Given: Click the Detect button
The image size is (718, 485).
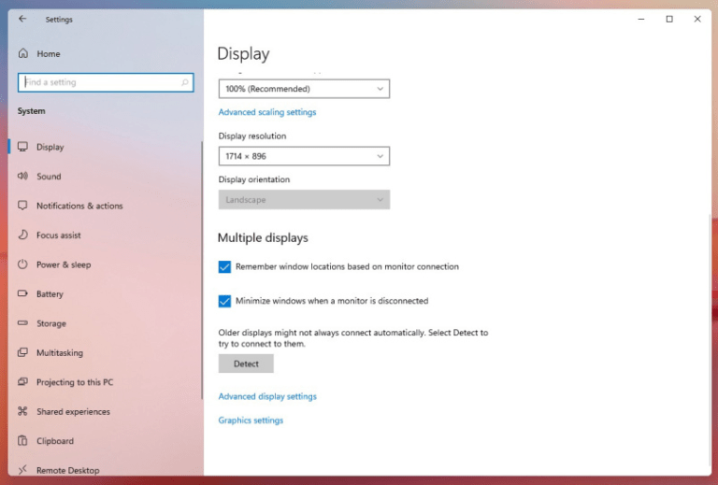Looking at the screenshot, I should coord(246,364).
